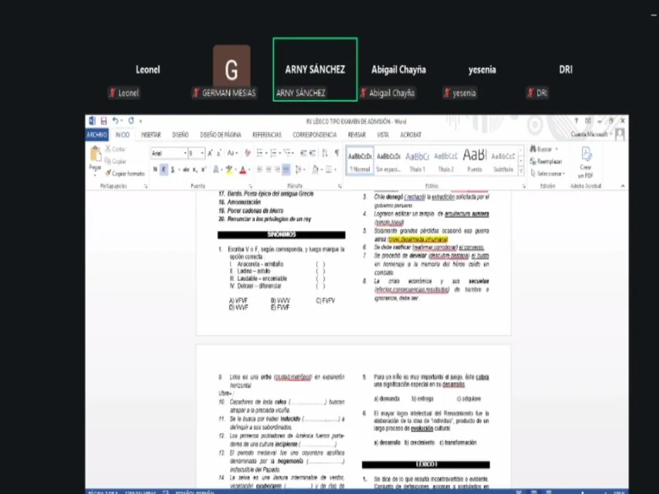The width and height of the screenshot is (659, 494).
Task: Open Fuente dialog launcher
Action: (251, 186)
